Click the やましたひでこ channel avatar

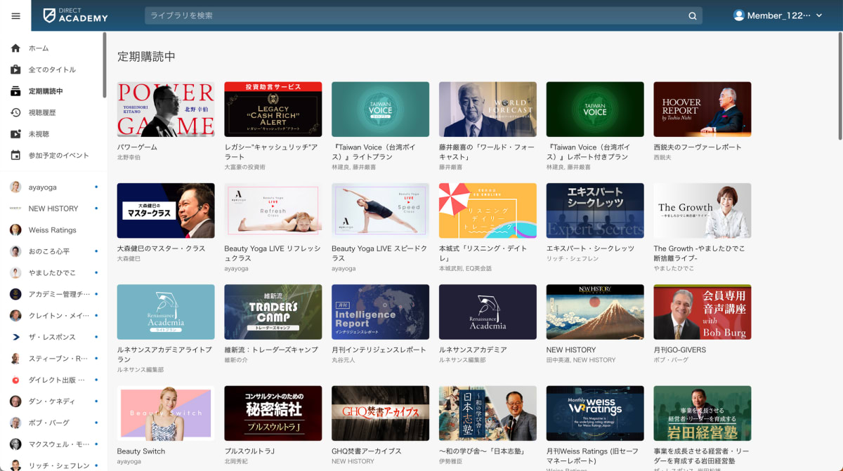tap(15, 273)
